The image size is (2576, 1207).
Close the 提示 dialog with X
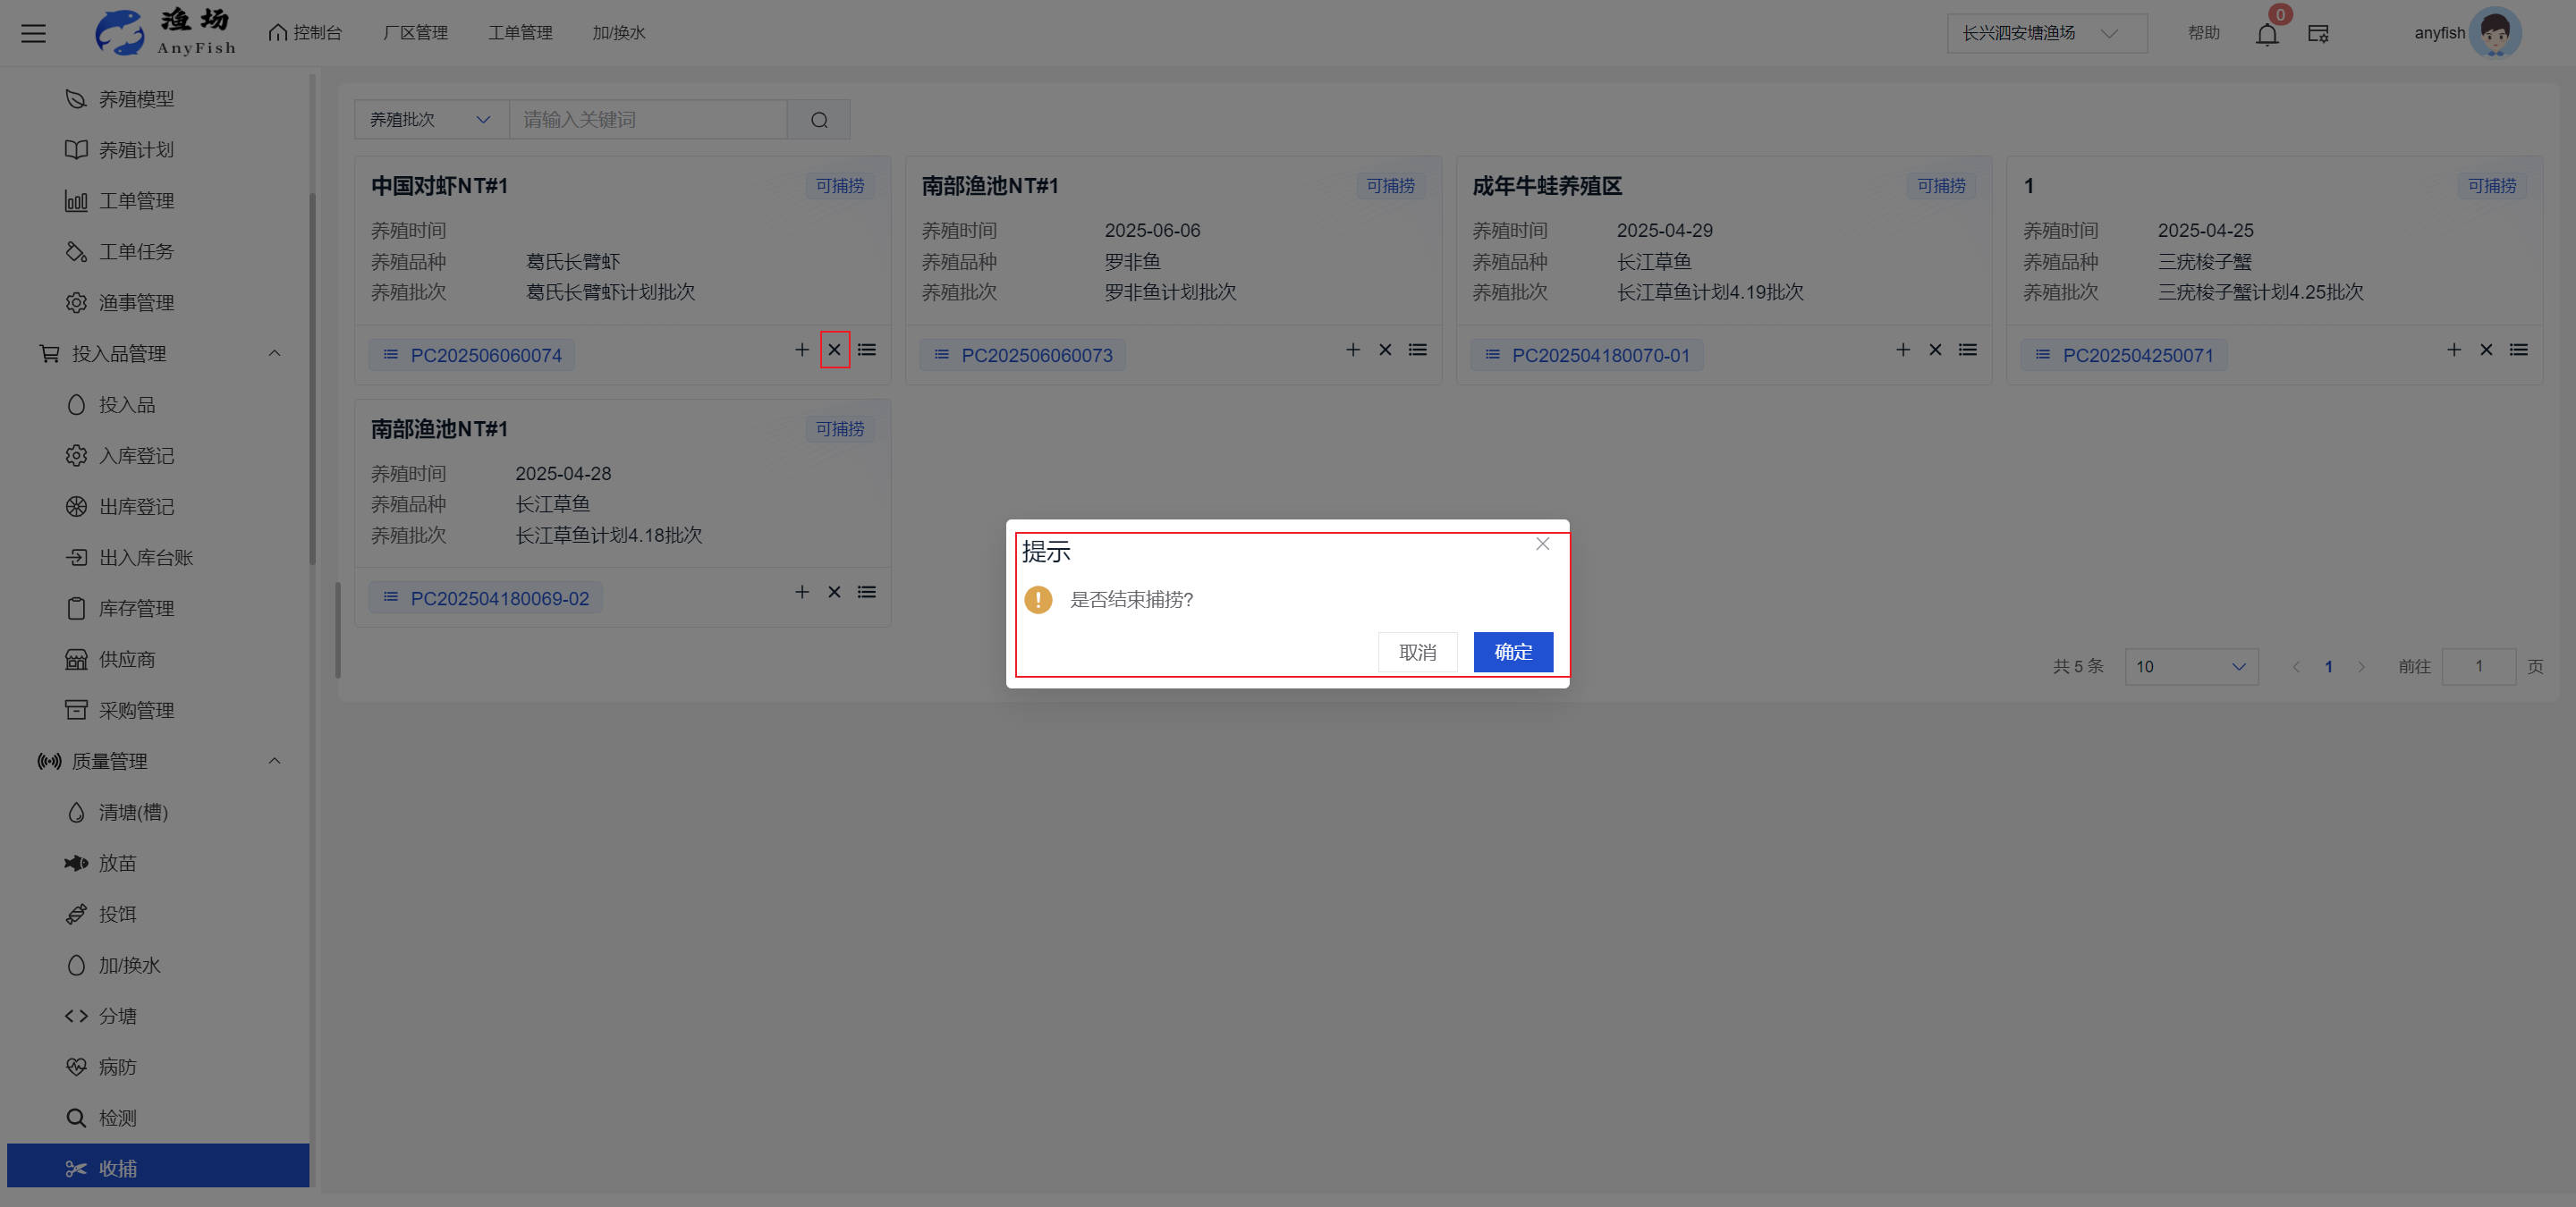point(1542,544)
